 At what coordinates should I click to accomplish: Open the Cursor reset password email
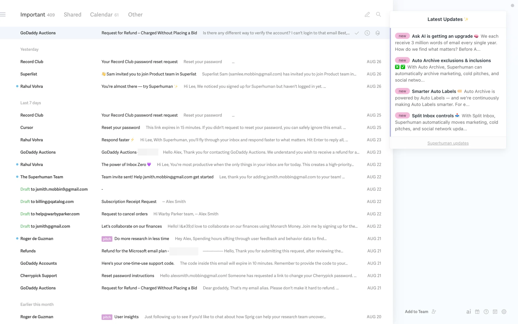(x=121, y=127)
